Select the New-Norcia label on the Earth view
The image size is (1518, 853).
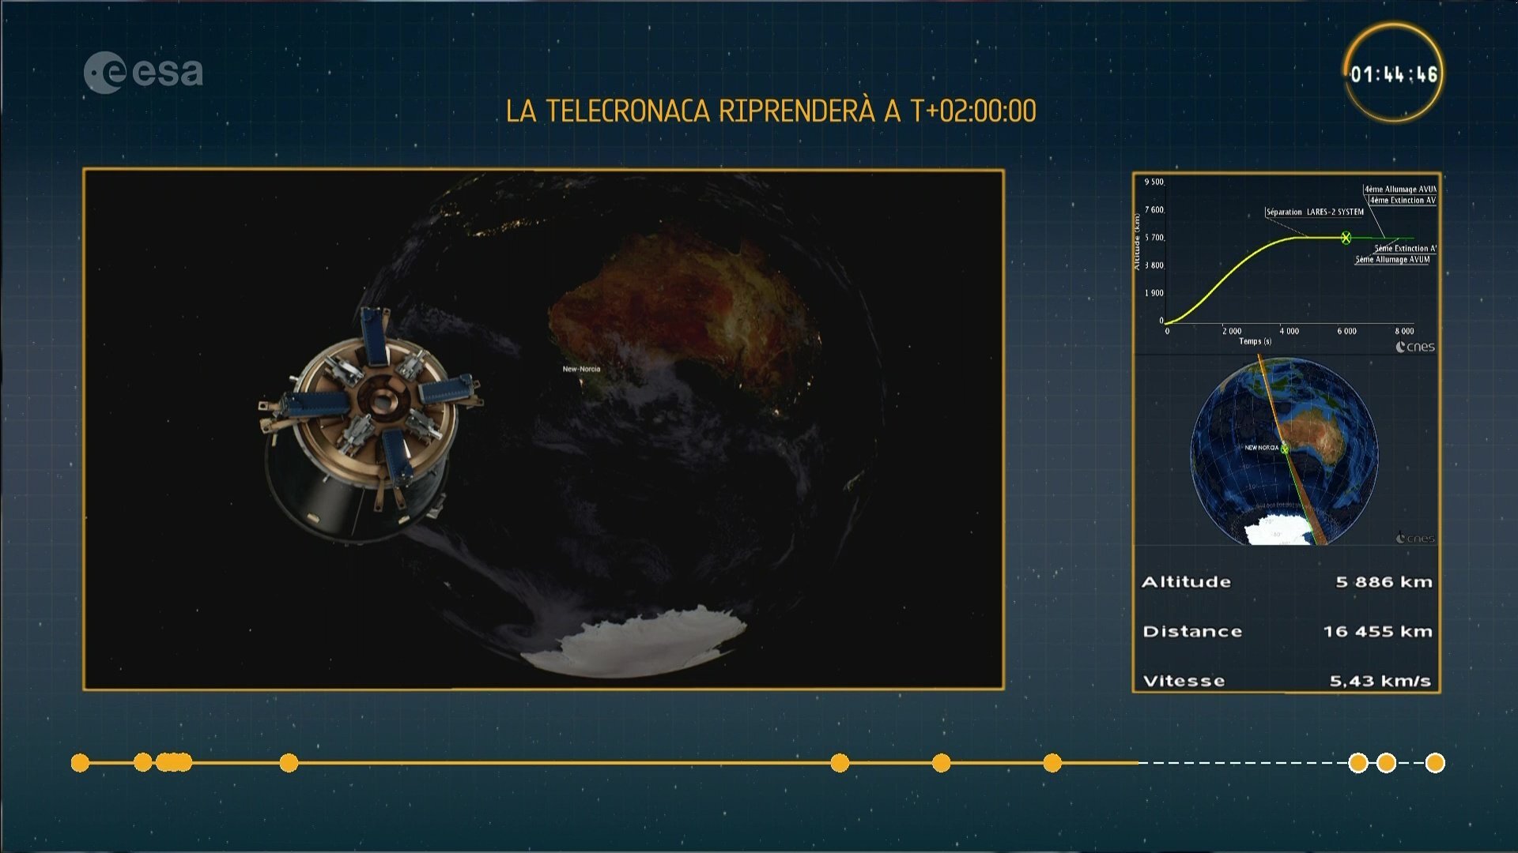click(581, 369)
